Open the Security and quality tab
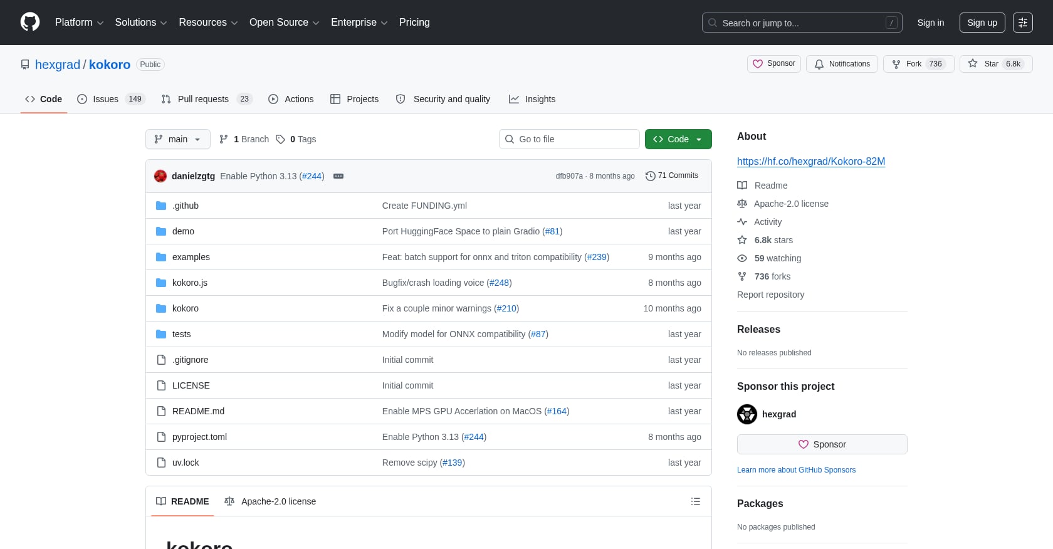The image size is (1053, 549). 443,99
